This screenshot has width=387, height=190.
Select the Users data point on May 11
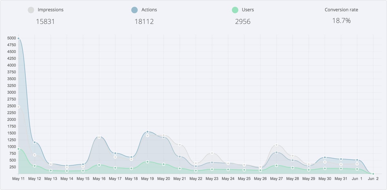18,149
